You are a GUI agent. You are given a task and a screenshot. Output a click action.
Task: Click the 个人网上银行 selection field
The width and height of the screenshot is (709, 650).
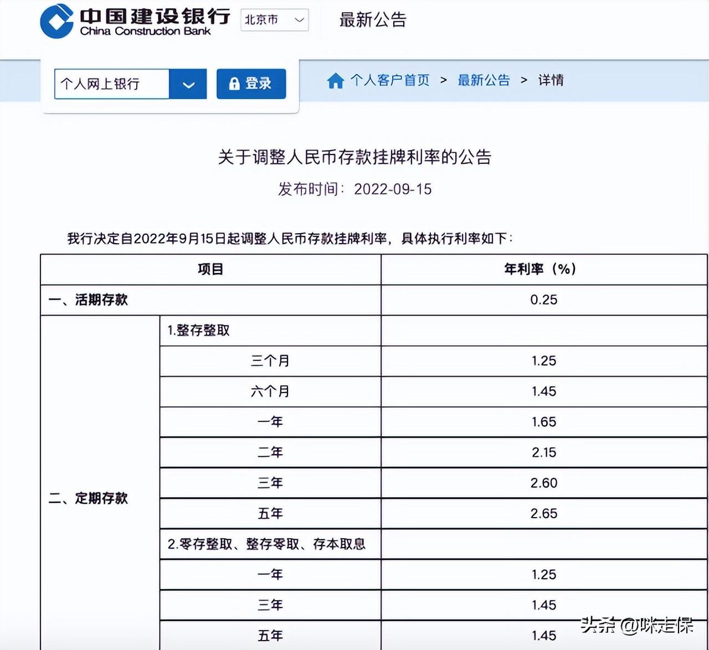click(112, 84)
